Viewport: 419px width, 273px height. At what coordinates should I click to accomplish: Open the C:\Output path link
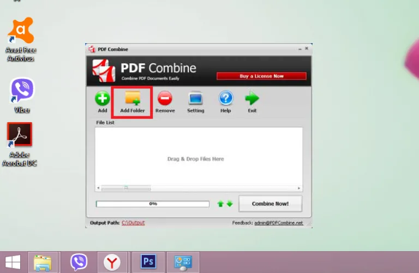133,223
